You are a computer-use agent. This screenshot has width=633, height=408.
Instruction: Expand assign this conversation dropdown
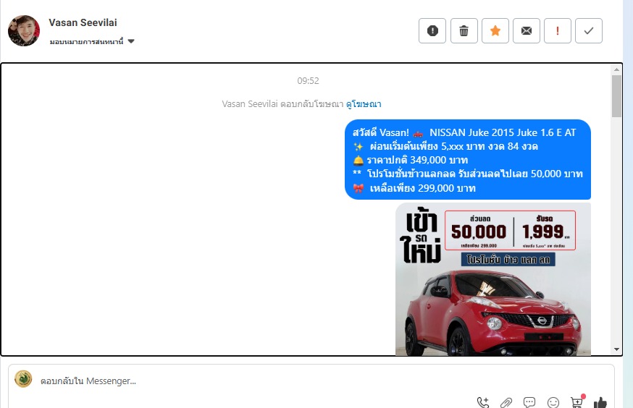(x=92, y=41)
